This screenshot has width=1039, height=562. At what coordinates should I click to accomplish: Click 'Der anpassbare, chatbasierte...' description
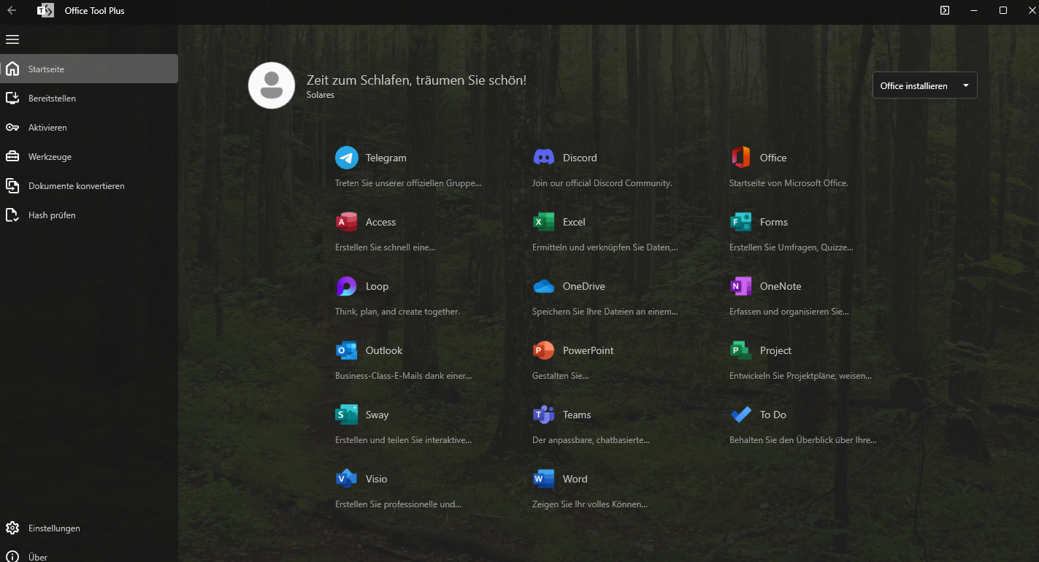[x=591, y=440]
